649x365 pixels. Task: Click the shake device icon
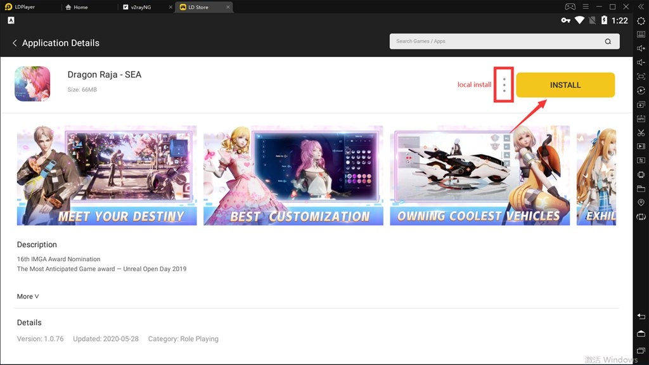point(641,216)
